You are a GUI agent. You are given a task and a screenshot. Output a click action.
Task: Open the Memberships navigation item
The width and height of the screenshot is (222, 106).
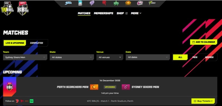click(104, 13)
